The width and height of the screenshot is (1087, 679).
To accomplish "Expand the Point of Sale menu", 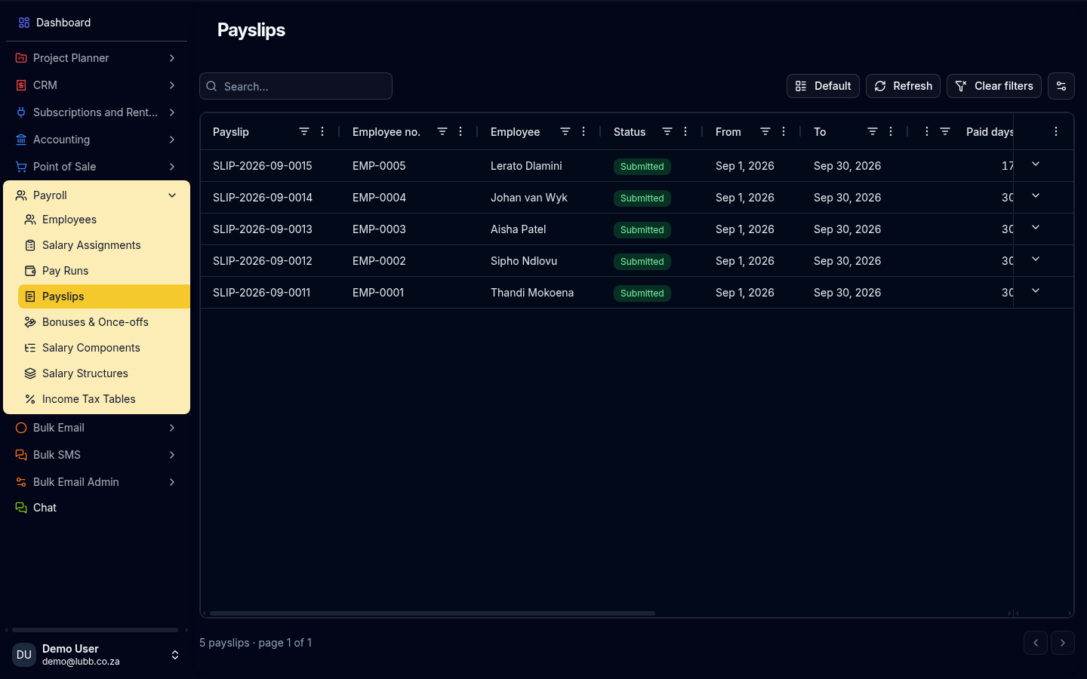I will (97, 167).
